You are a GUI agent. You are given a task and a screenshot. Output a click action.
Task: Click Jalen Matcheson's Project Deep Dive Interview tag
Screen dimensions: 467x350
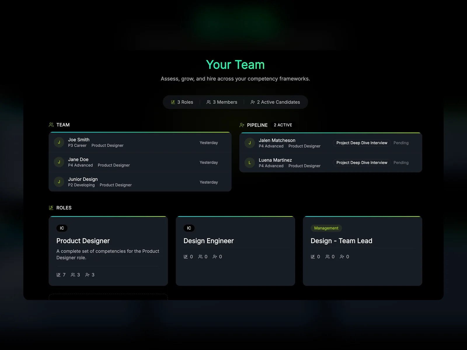pyautogui.click(x=362, y=143)
